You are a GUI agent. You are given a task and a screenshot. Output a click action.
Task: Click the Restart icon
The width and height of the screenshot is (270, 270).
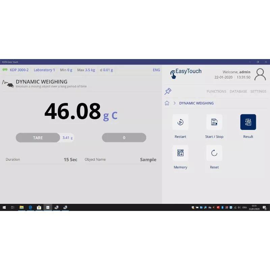(x=180, y=122)
